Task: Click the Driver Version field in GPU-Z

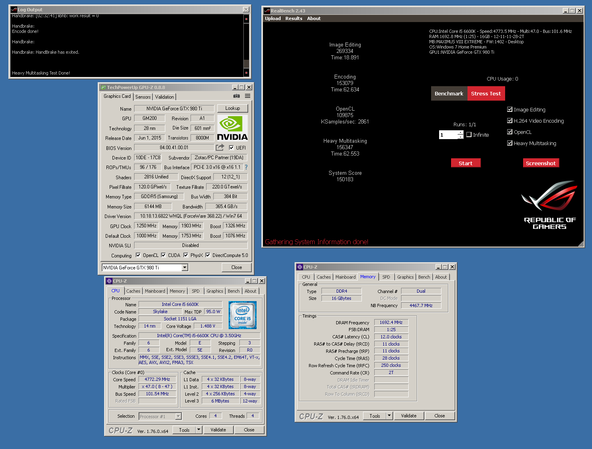Action: [191, 216]
